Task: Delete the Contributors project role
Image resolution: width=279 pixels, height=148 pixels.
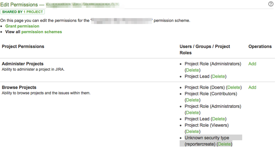Action: coord(192,100)
